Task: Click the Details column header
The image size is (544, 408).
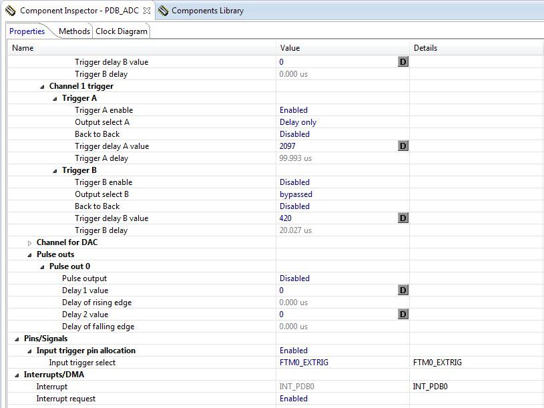Action: click(425, 48)
